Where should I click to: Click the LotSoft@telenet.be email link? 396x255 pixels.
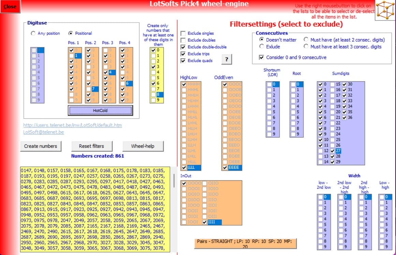coord(43,132)
